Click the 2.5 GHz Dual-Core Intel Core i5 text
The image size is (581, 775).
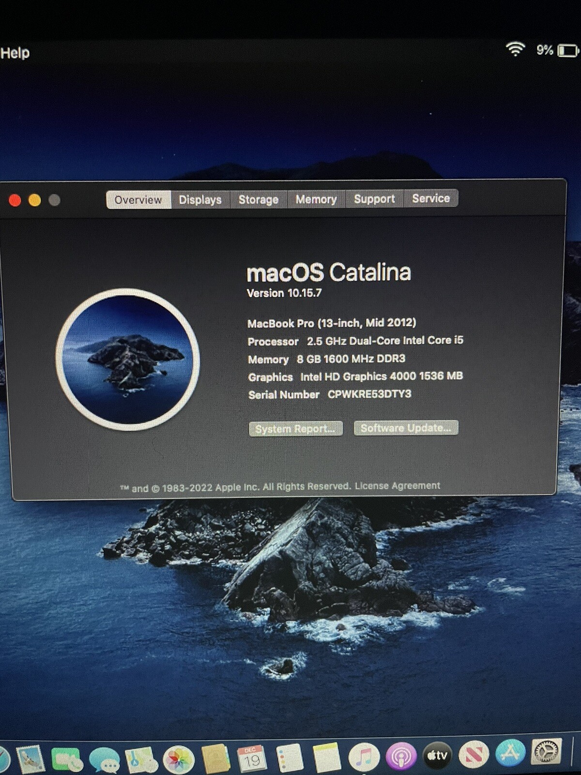click(385, 341)
